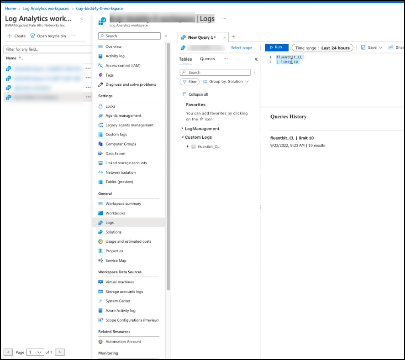This screenshot has width=405, height=360.
Task: Open Usage and estimated costs
Action: pyautogui.click(x=128, y=241)
